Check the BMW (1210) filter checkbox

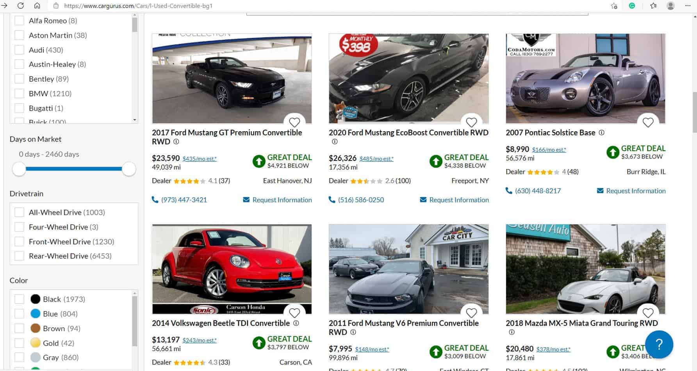tap(19, 93)
